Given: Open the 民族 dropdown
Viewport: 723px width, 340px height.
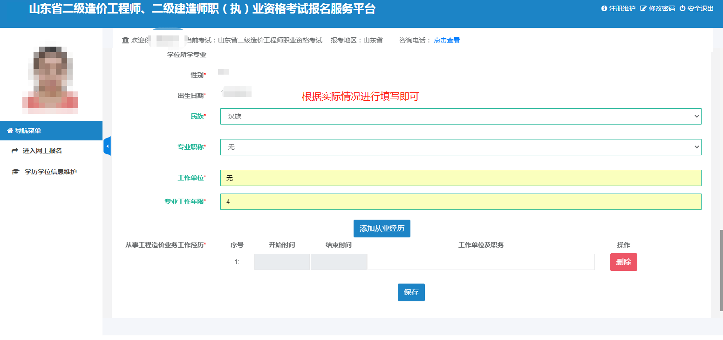Looking at the screenshot, I should point(460,116).
